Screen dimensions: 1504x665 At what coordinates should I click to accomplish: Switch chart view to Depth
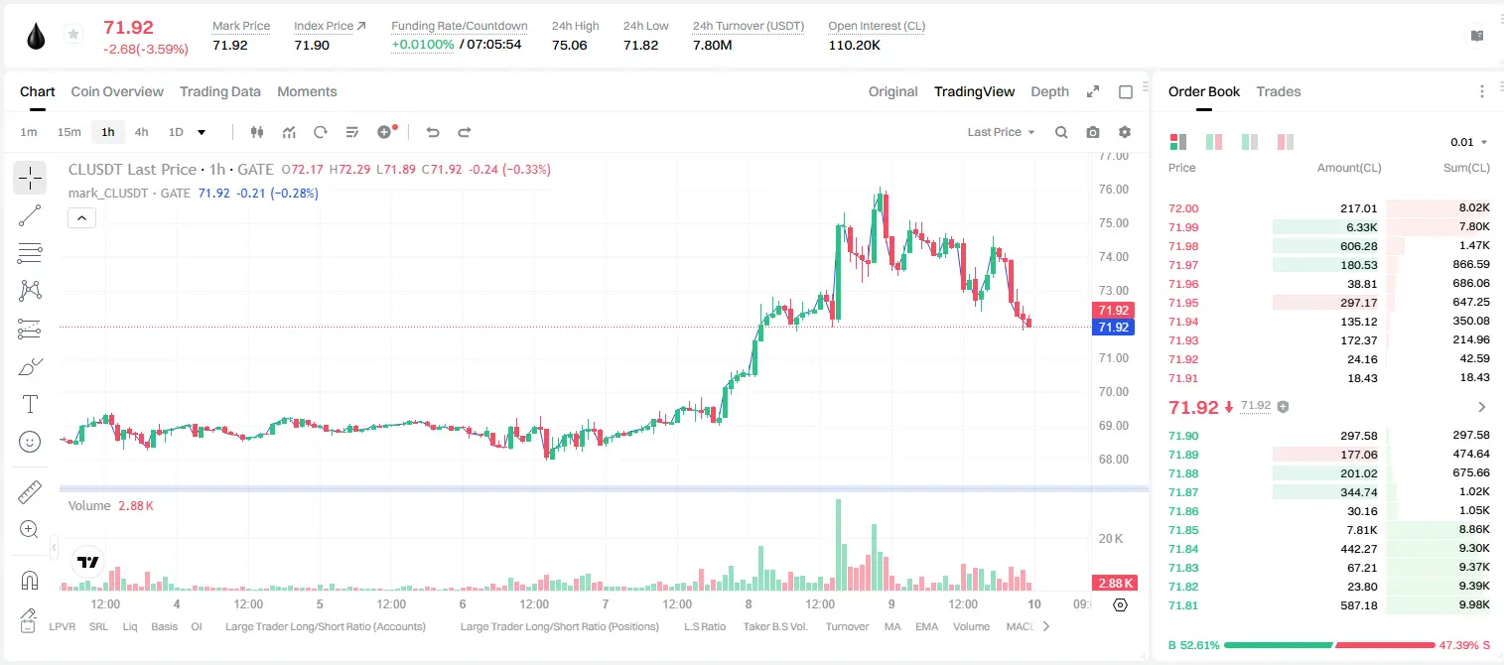[x=1049, y=91]
